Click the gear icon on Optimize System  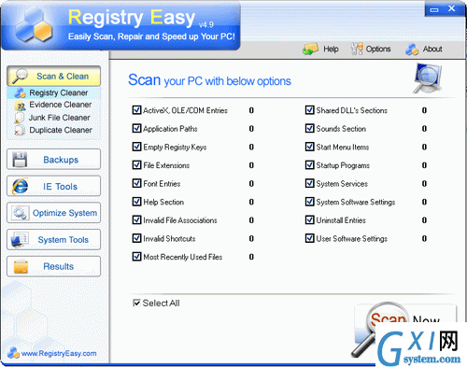21,213
